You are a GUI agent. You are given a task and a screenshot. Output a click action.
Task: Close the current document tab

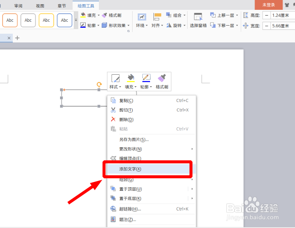coord(9,38)
